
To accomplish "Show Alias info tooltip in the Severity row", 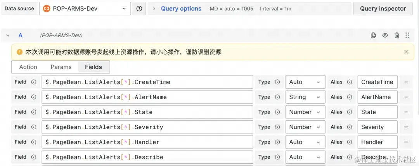I will (x=350, y=127).
